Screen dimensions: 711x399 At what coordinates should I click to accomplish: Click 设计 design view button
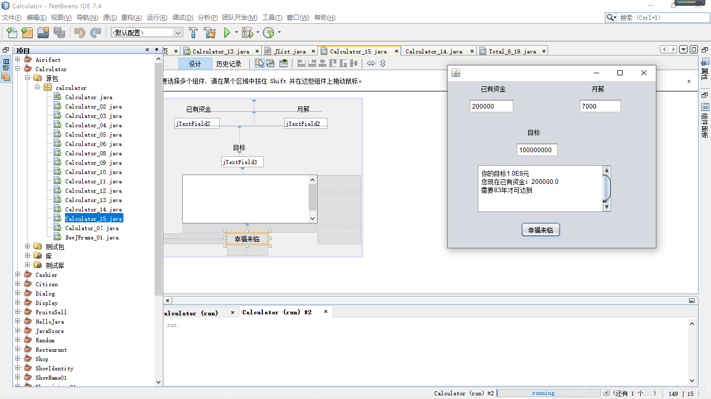click(195, 64)
